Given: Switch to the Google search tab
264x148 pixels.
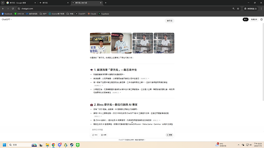Looking at the screenshot, I should click(19, 3).
